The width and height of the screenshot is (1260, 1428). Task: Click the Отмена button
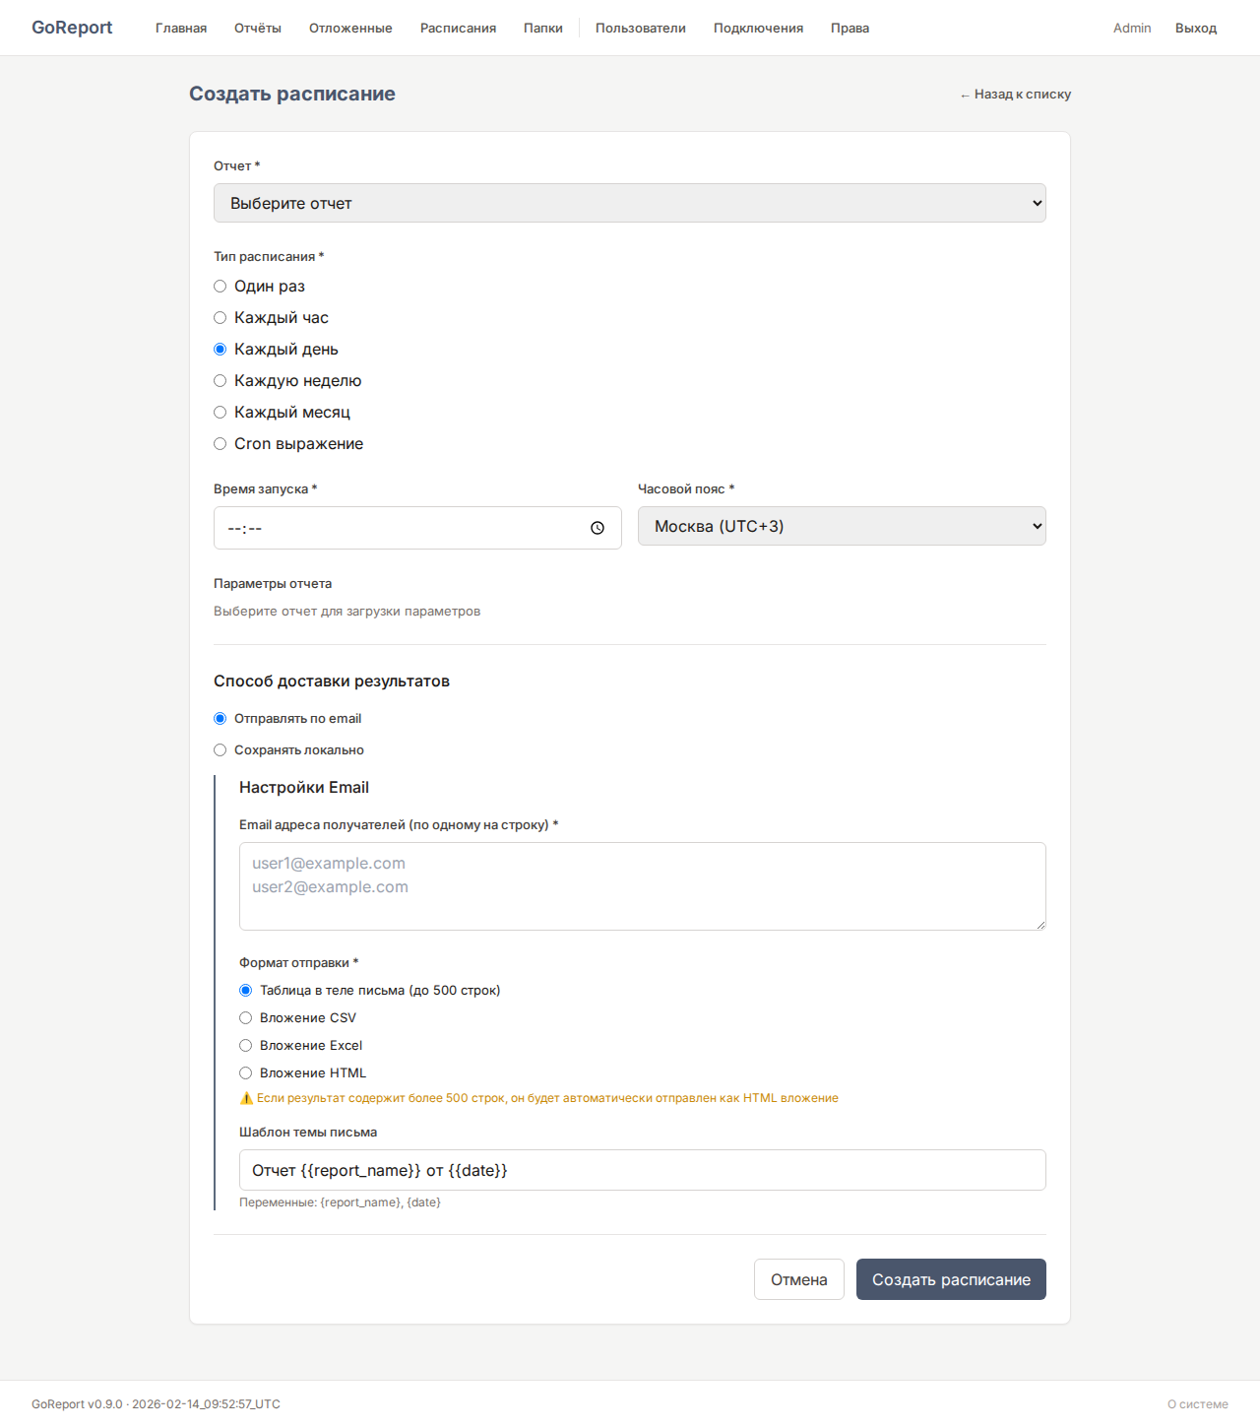(x=798, y=1279)
